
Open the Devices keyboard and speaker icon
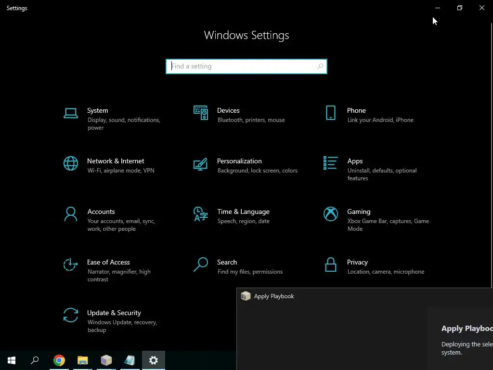coord(201,113)
